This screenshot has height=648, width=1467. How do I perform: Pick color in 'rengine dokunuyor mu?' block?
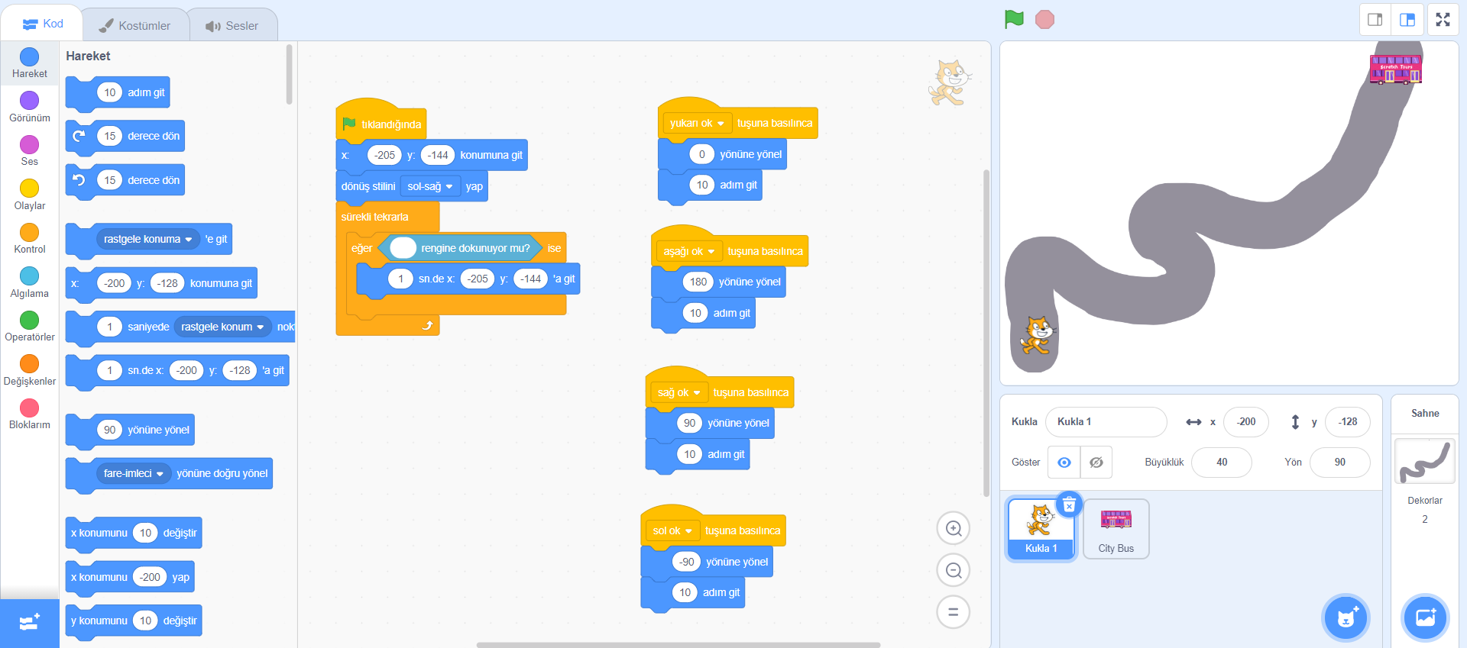pos(403,248)
